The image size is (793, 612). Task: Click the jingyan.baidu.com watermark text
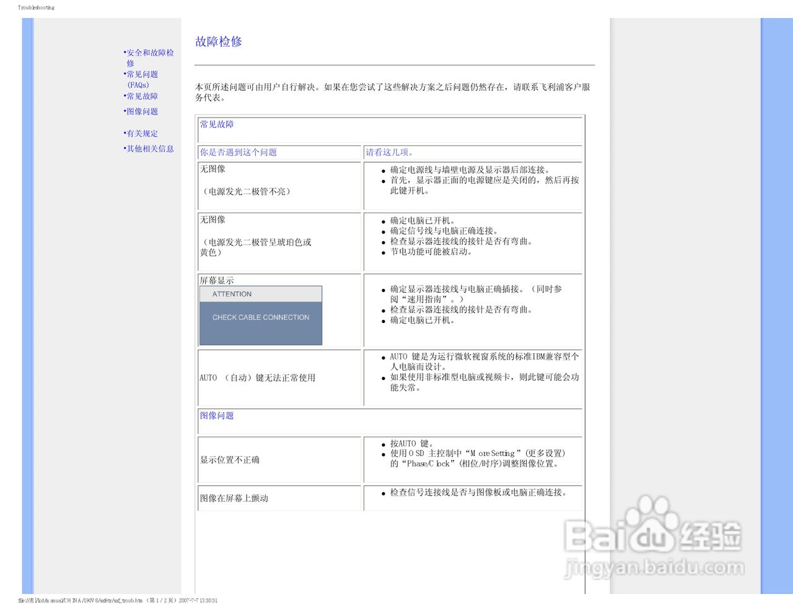point(654,566)
